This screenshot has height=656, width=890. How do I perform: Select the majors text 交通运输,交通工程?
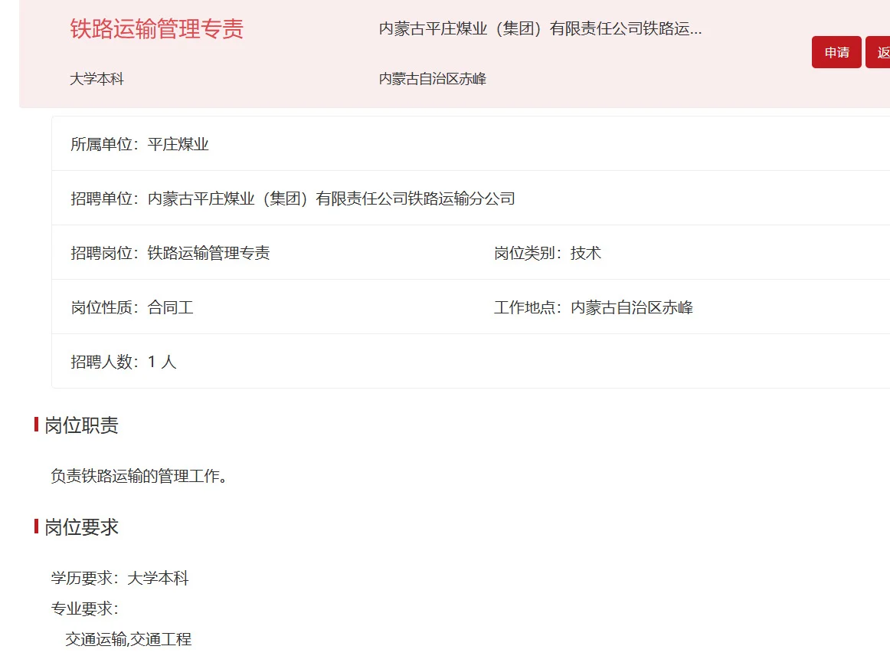[128, 640]
